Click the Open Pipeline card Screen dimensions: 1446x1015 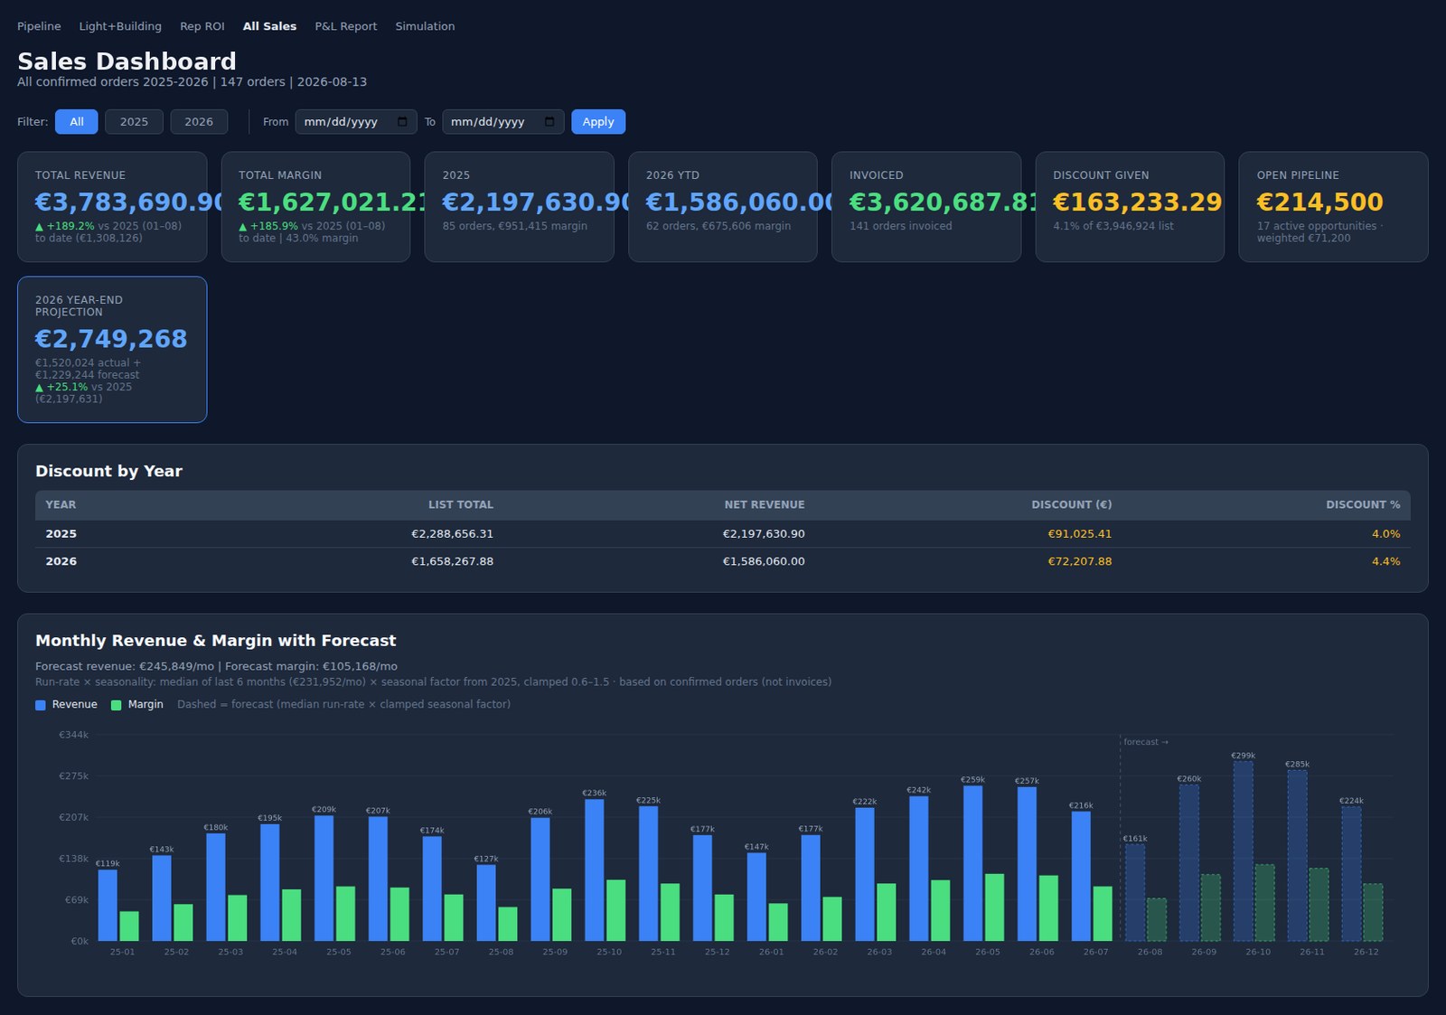tap(1333, 207)
